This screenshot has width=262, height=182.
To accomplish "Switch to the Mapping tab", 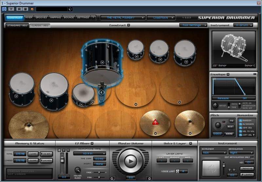I will click(x=55, y=18).
